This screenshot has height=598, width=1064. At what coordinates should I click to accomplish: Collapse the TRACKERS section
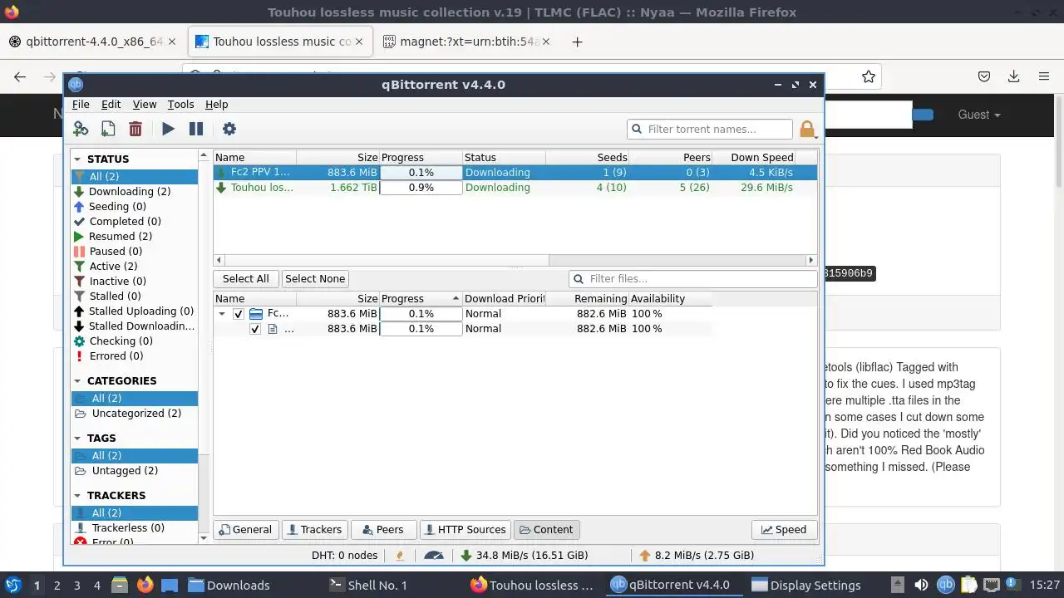pos(77,495)
